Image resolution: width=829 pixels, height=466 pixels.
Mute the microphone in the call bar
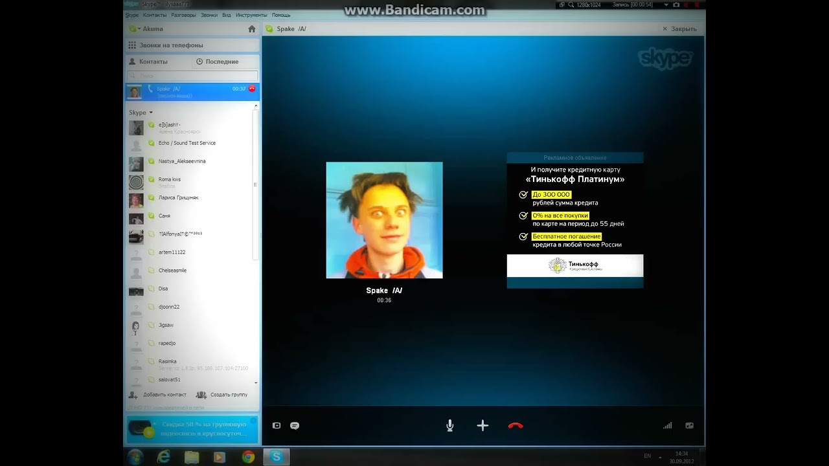449,425
